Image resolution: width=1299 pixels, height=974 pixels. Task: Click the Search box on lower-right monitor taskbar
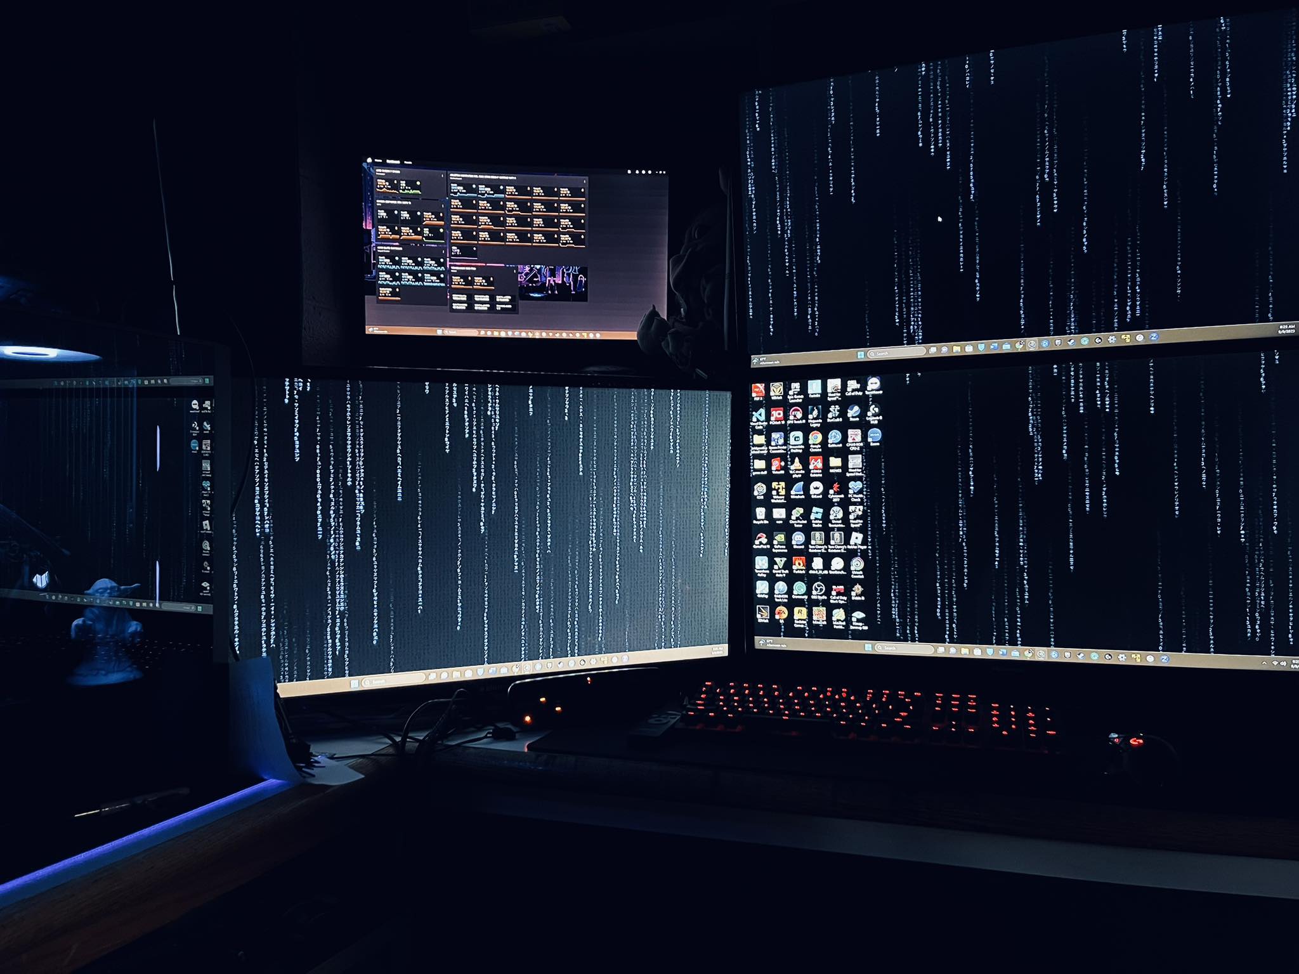[x=903, y=648]
